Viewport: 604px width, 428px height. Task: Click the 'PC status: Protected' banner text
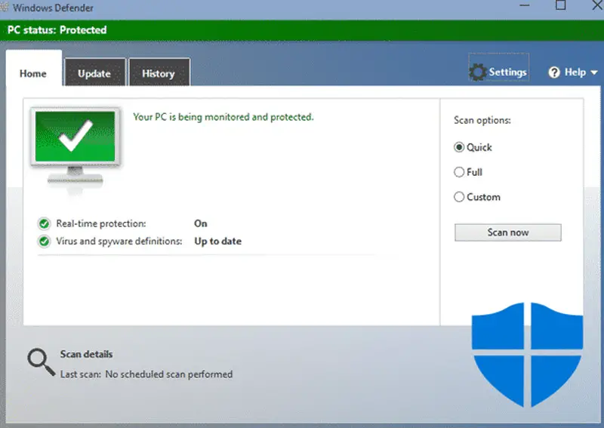[x=57, y=30]
